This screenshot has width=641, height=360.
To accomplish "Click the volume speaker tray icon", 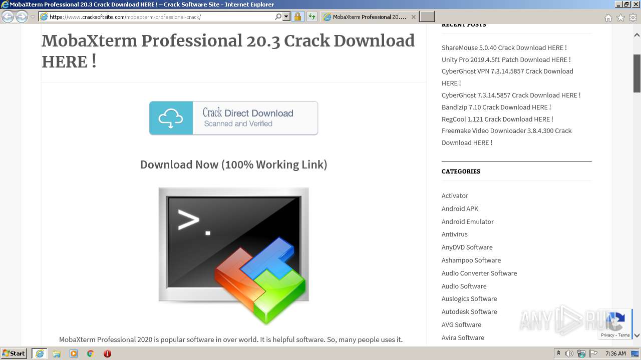I will point(569,353).
